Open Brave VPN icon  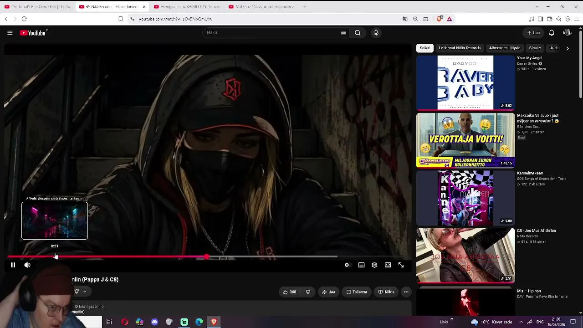pos(568,19)
